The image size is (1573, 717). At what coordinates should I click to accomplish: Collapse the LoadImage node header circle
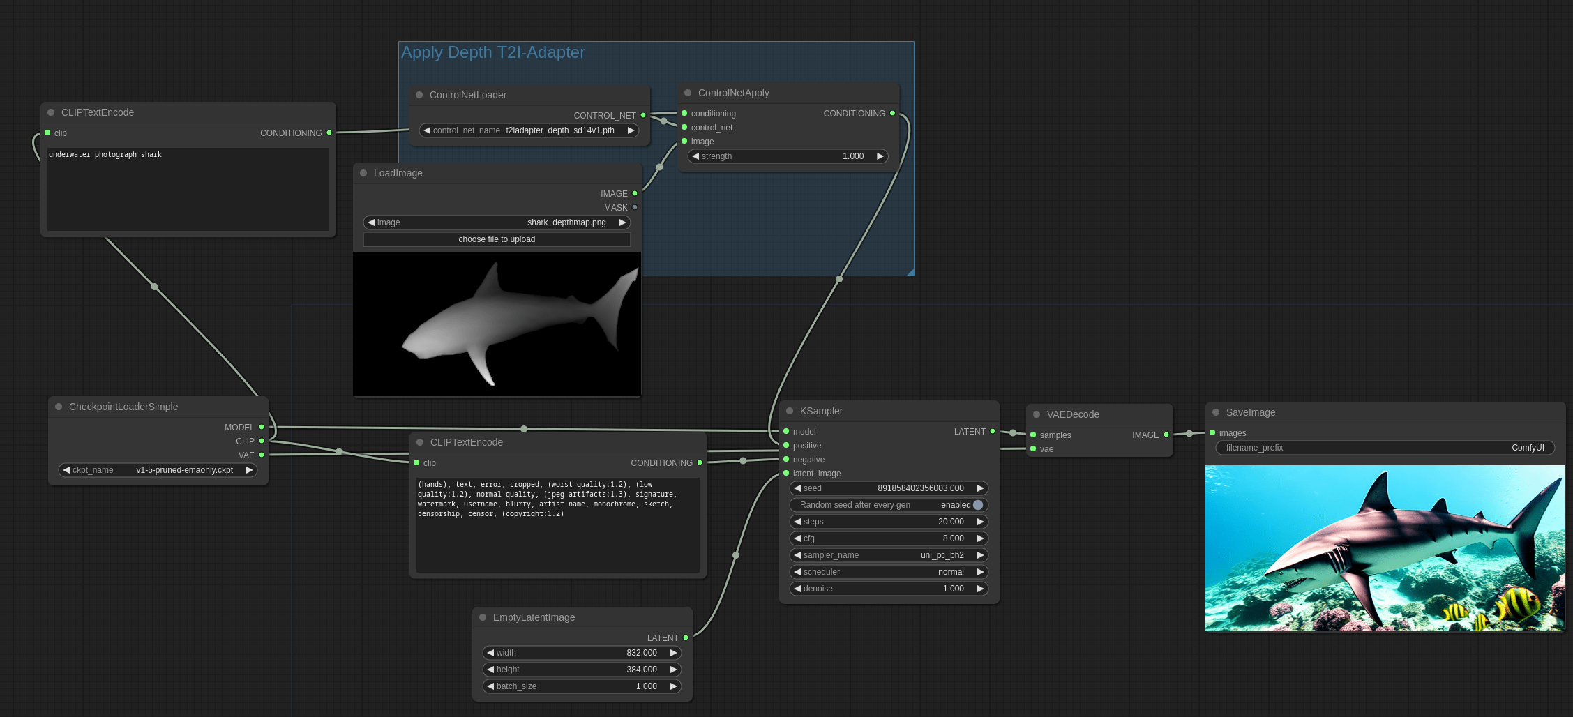point(363,173)
